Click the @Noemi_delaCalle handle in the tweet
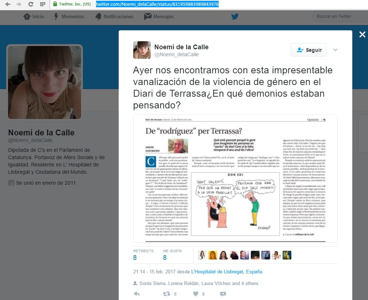The image size is (368, 300). tap(176, 54)
